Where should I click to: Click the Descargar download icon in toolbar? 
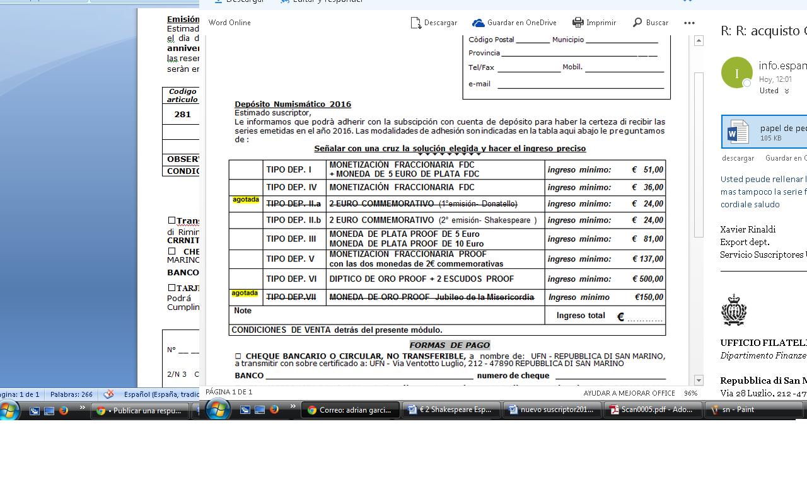coord(415,23)
